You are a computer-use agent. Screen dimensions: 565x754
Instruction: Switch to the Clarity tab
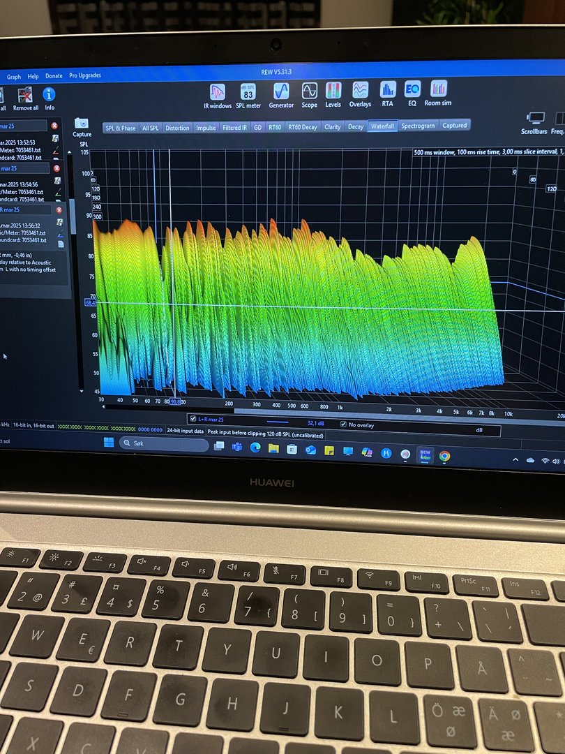point(333,127)
